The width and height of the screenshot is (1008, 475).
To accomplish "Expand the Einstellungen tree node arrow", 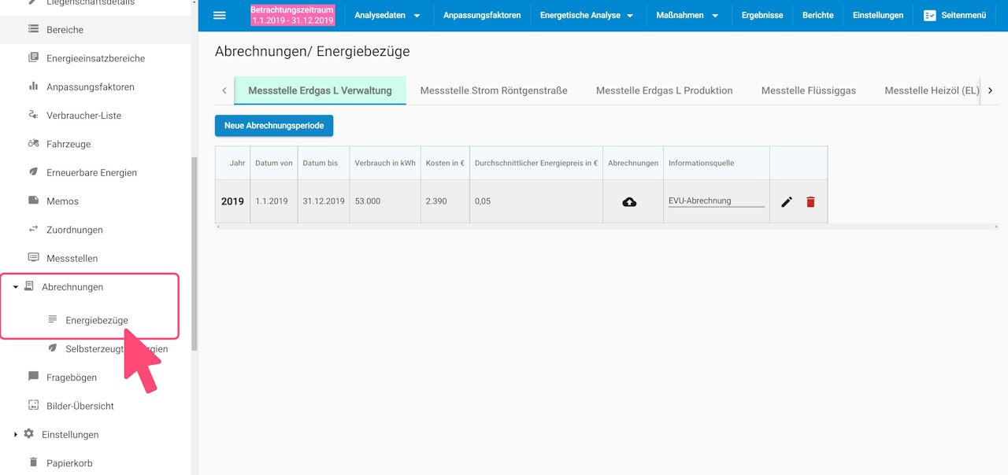I will (16, 434).
